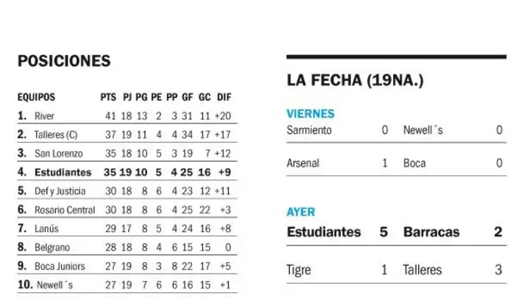The width and height of the screenshot is (530, 298).
Task: Click the LA FECHA (19NA.) heading
Action: 355,80
